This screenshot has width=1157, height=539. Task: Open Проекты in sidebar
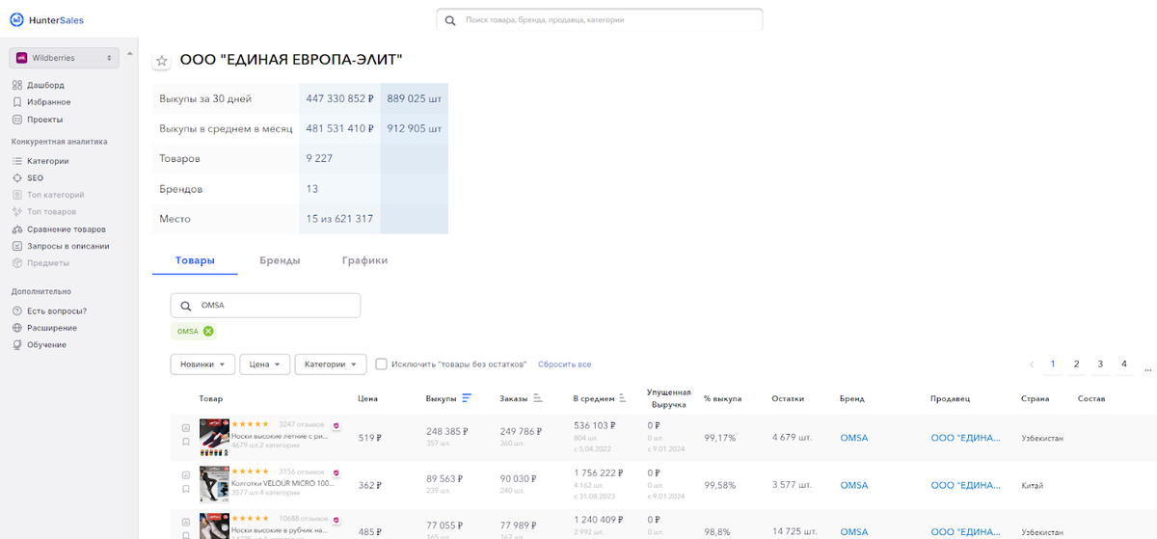[x=44, y=120]
